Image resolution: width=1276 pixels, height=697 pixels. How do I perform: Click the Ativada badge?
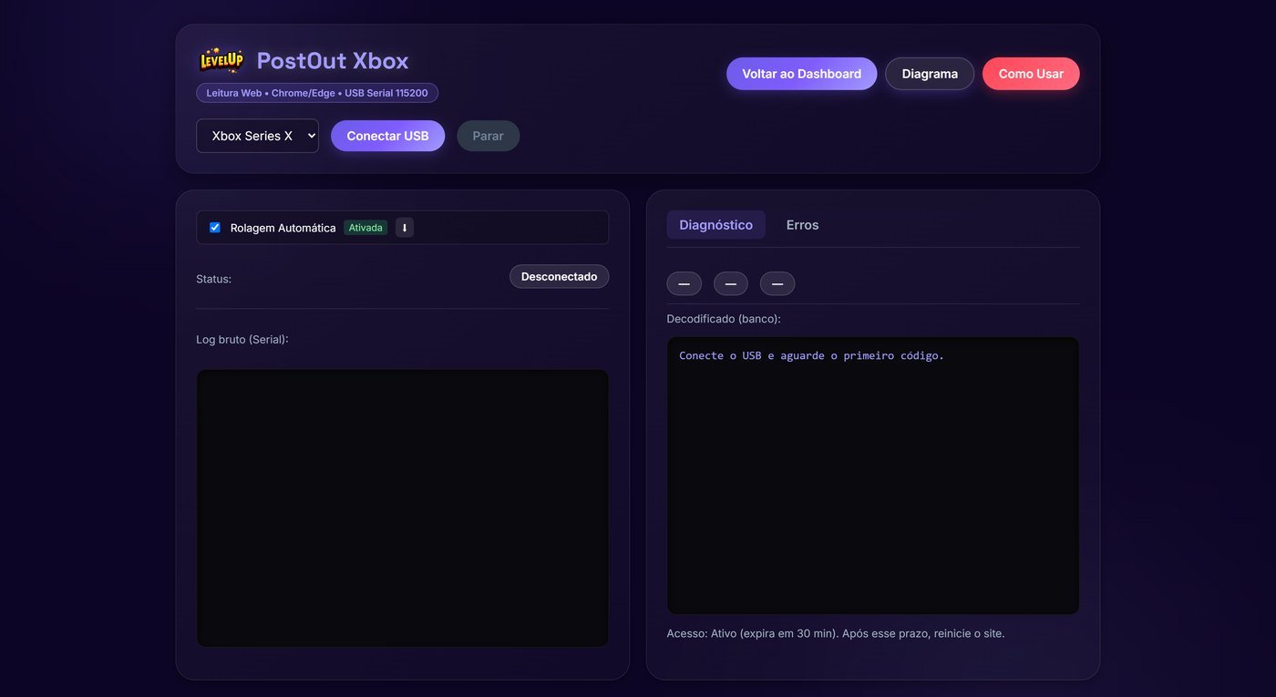pyautogui.click(x=365, y=228)
